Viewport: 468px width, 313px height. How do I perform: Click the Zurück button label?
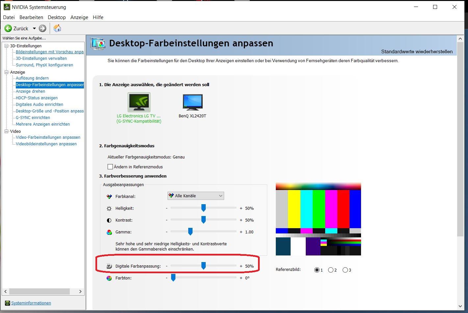click(x=21, y=28)
